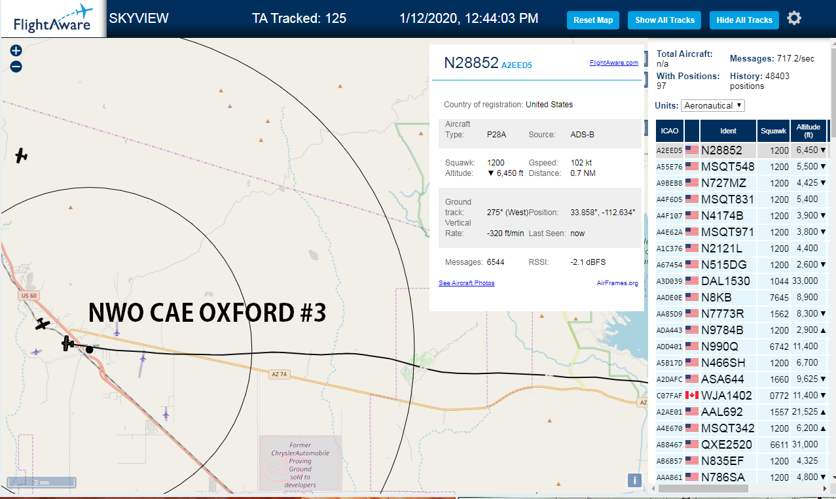Click the United States flag in N28852 row
Screen dimensions: 836x499
coord(692,150)
